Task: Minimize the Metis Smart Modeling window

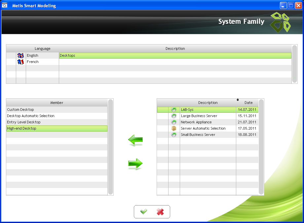Action: (283, 5)
